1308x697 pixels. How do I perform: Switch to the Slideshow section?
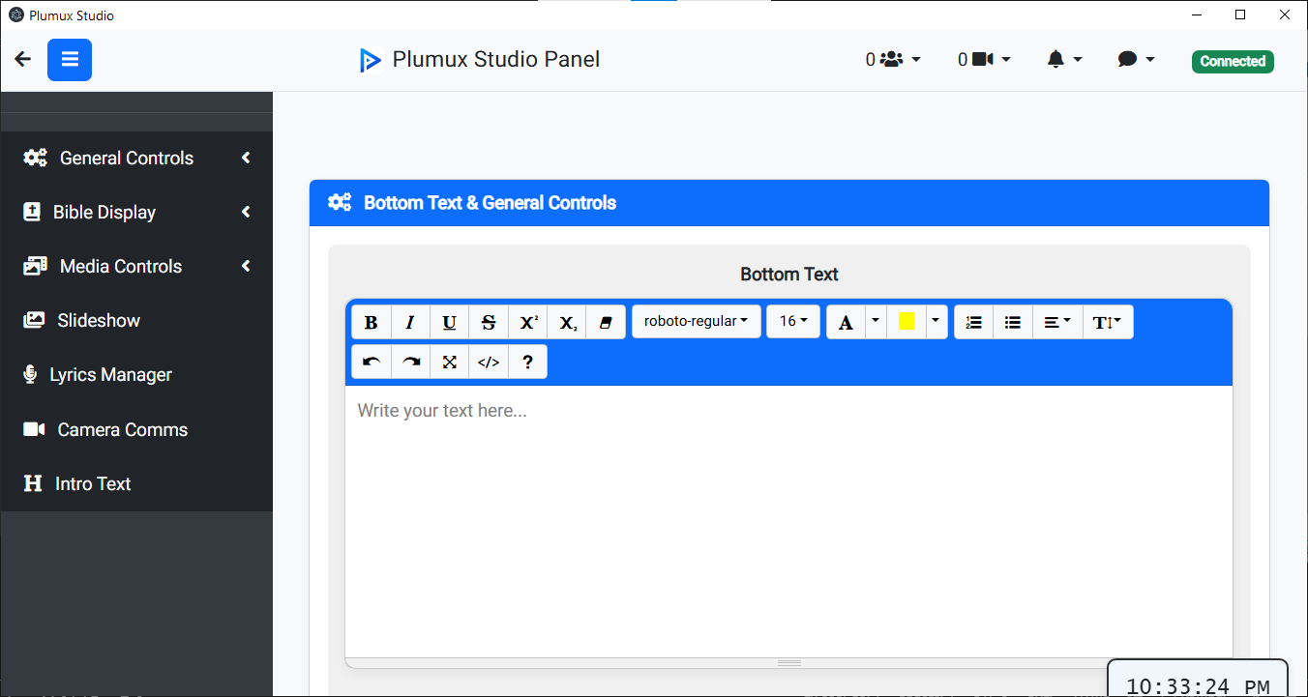tap(97, 320)
